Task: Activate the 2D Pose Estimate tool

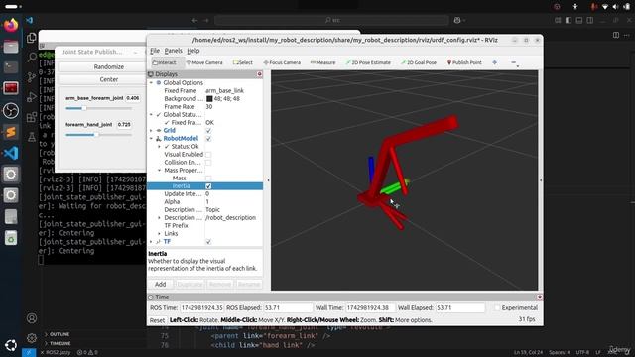Action: pos(368,62)
